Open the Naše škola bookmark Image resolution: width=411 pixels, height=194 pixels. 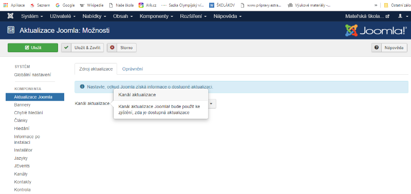click(x=121, y=5)
